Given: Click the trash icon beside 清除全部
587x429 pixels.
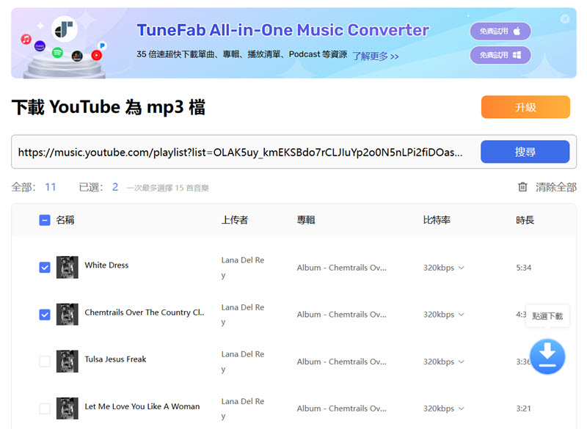Looking at the screenshot, I should click(522, 187).
